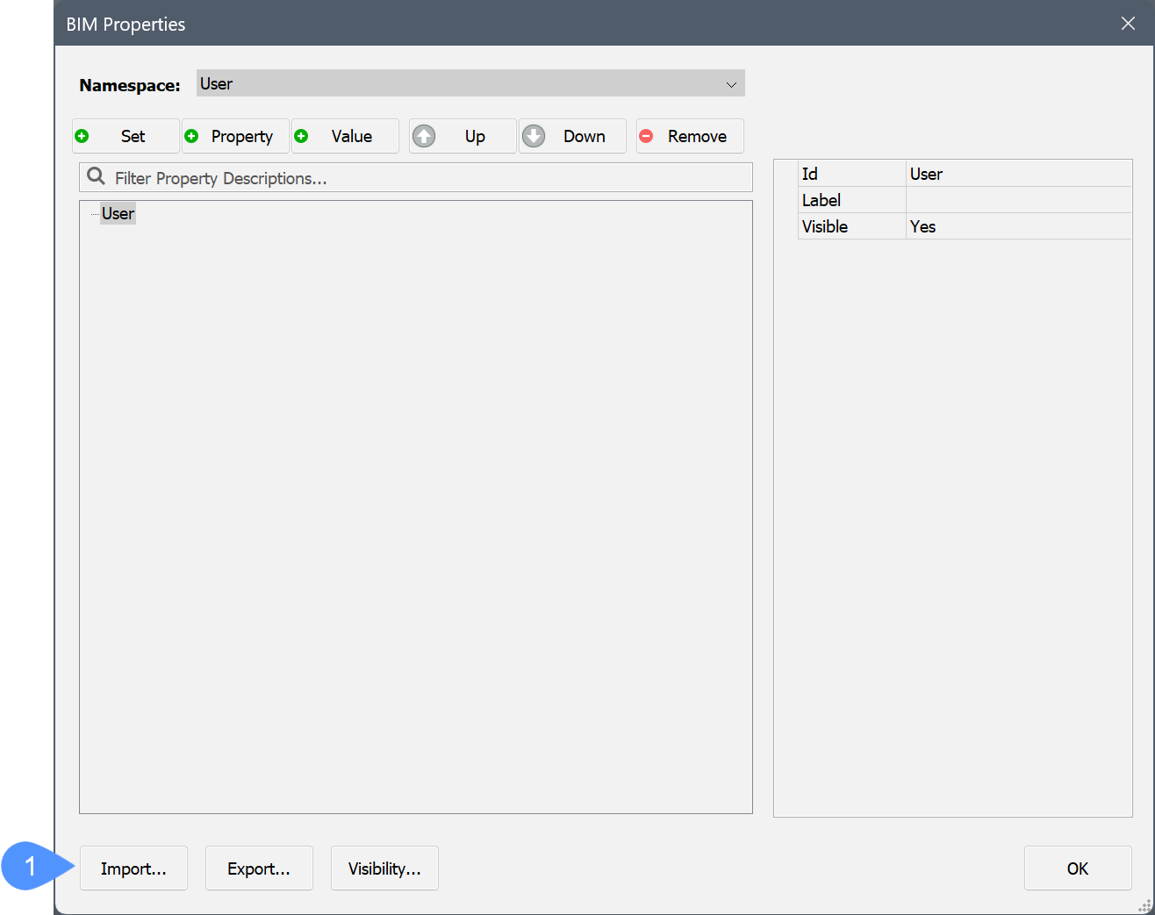
Task: Click the green plus icon beside Property
Action: point(191,136)
